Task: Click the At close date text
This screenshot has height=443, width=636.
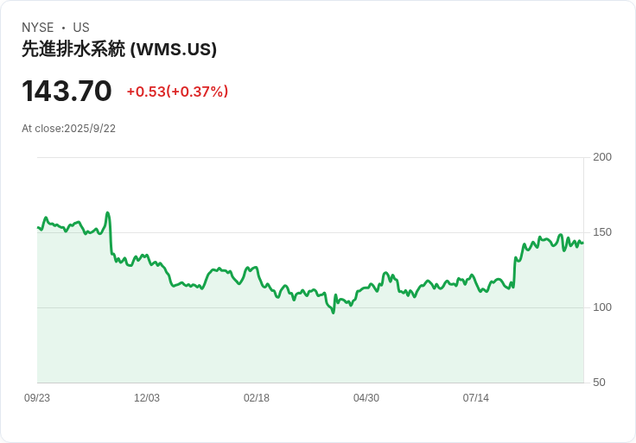Action: coord(68,129)
